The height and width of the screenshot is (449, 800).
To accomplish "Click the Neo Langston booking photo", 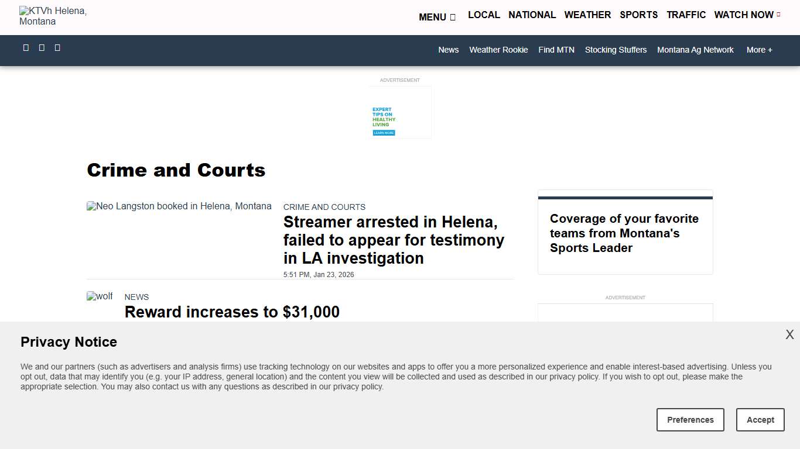I will click(179, 206).
